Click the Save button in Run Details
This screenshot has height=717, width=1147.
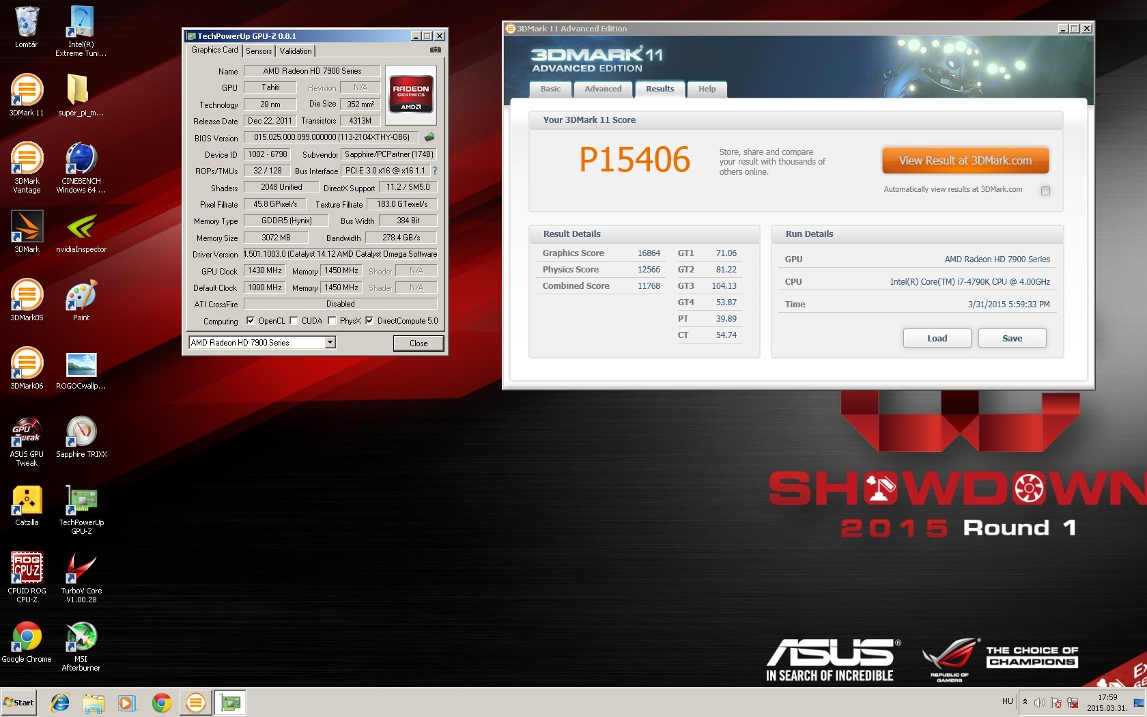[1012, 338]
